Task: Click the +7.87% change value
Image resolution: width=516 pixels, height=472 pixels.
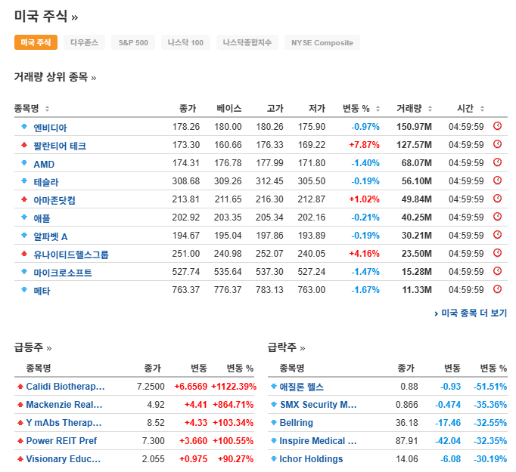Action: 364,145
